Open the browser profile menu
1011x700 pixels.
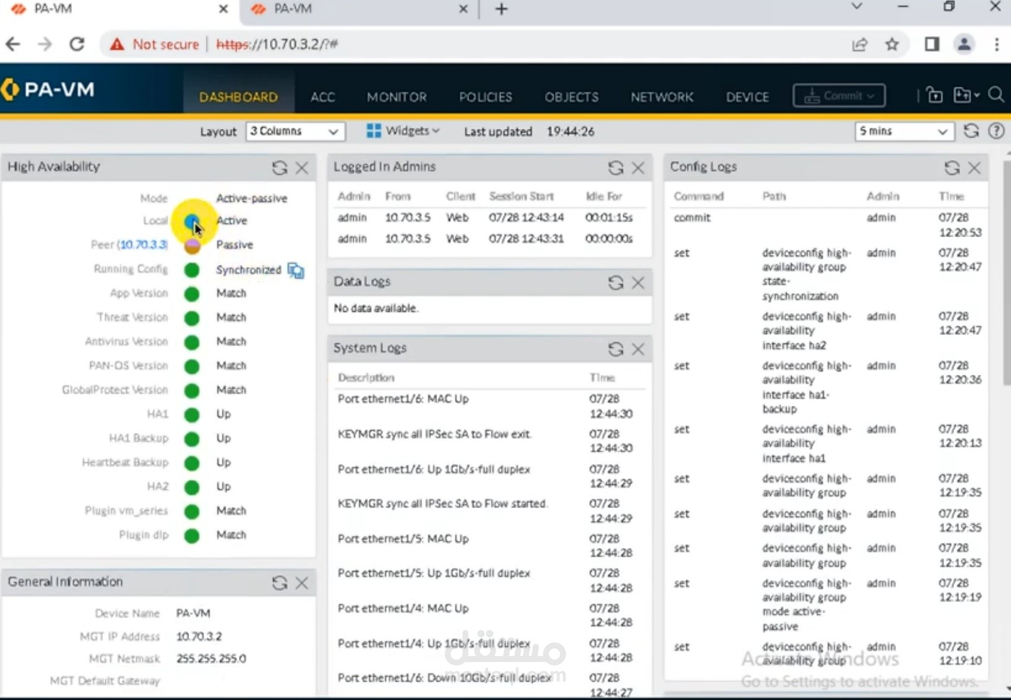click(x=964, y=44)
